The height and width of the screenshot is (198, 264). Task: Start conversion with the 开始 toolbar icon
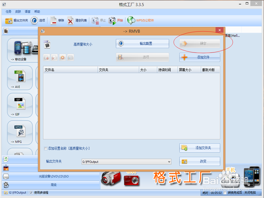point(117,20)
